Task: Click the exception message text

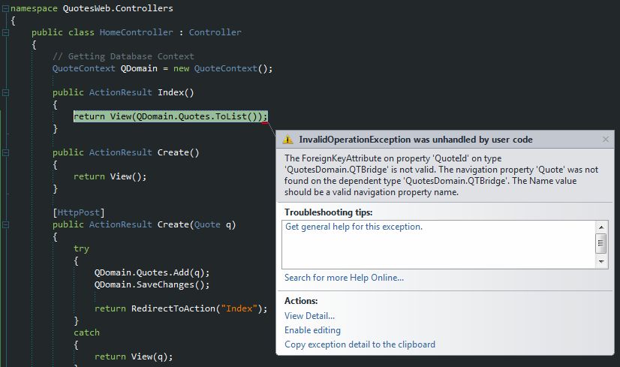Action: [441, 175]
